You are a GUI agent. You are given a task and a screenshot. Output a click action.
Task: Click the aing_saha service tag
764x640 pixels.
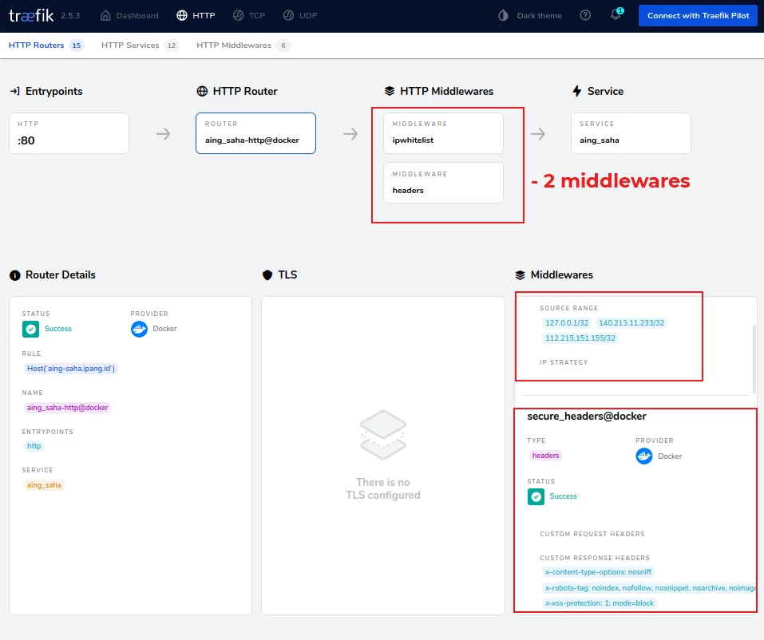[44, 485]
